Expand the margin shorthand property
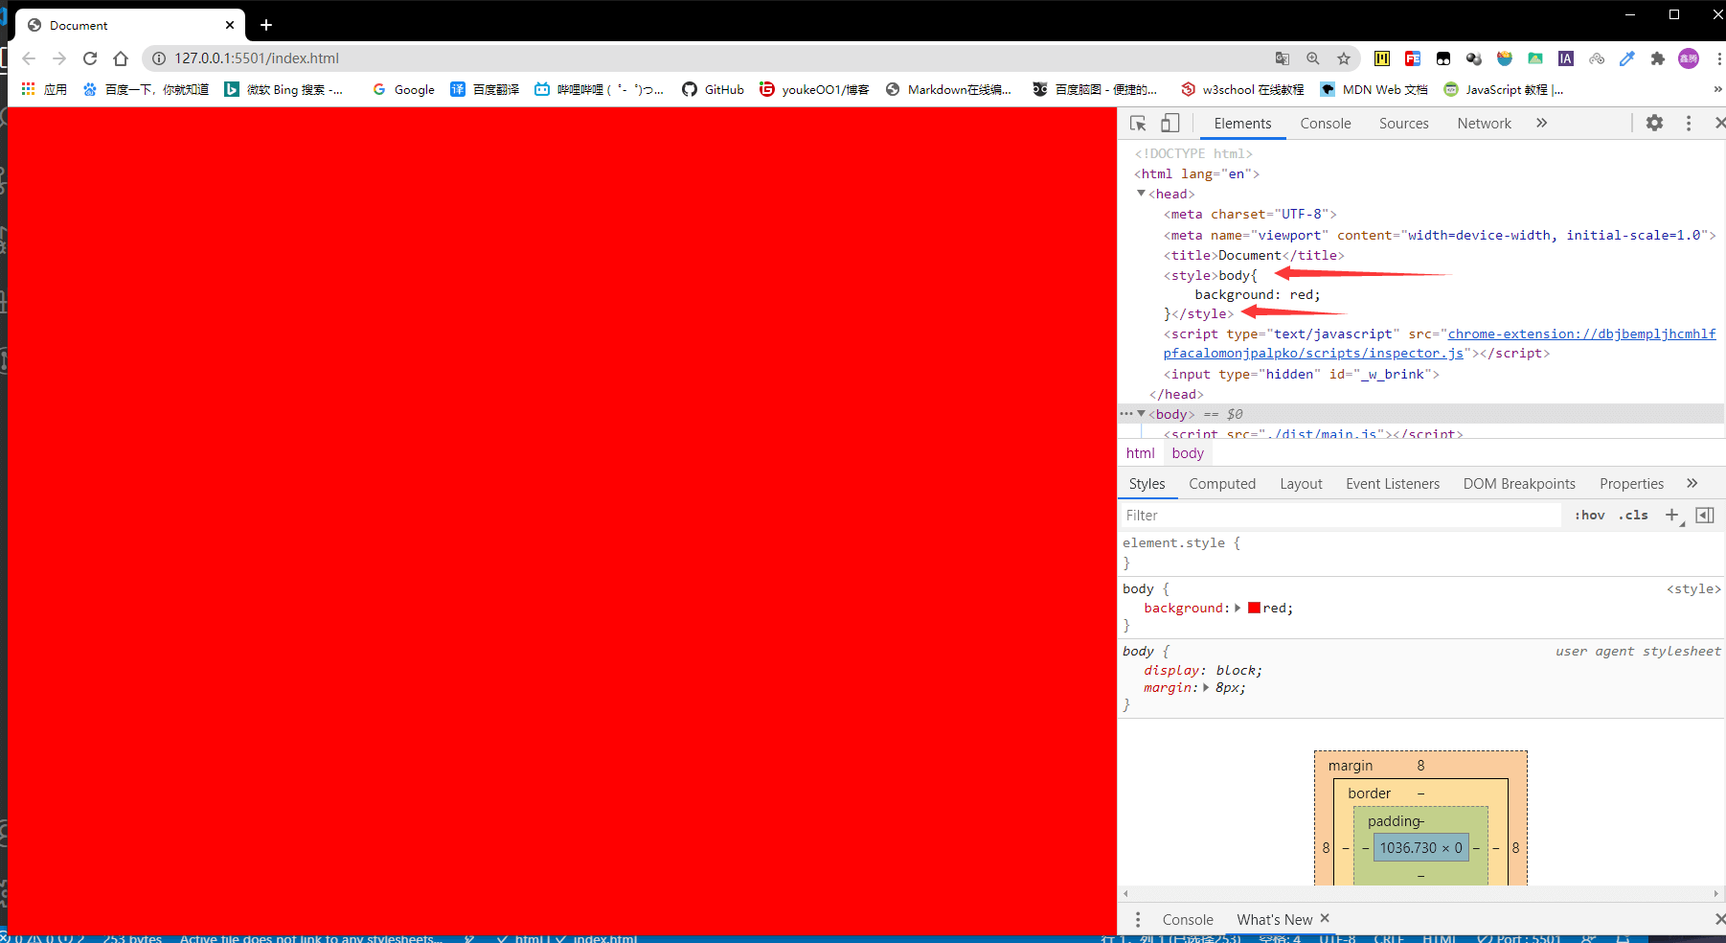The height and width of the screenshot is (943, 1726). [1206, 688]
